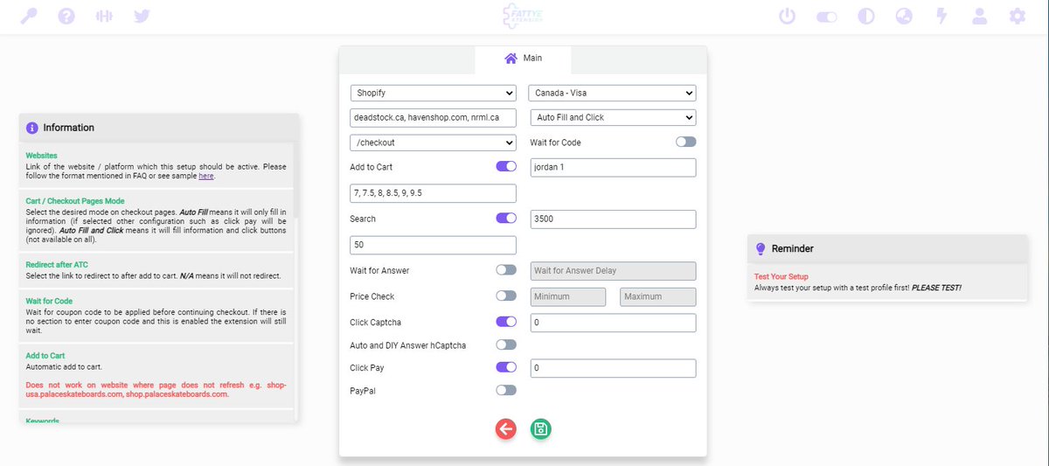Click Add to Cart info heading
This screenshot has width=1049, height=466.
[45, 356]
